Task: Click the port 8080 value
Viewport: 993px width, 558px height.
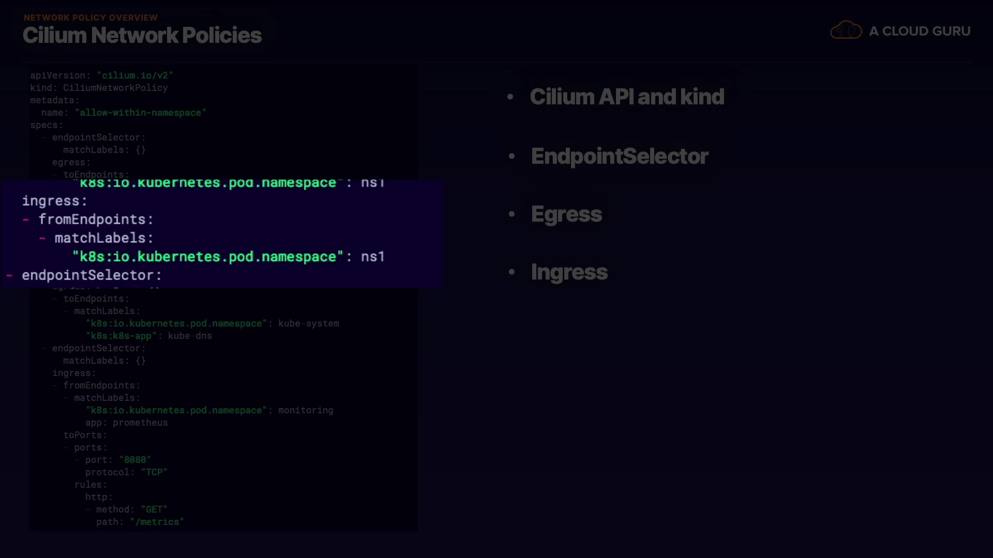Action: 134,460
